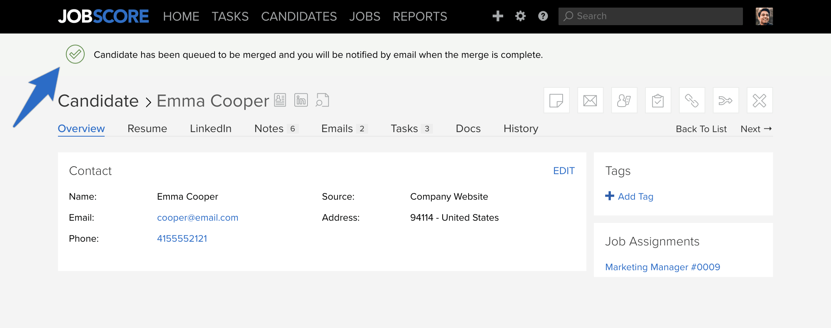Click the people feedback icon
831x328 pixels.
point(624,101)
